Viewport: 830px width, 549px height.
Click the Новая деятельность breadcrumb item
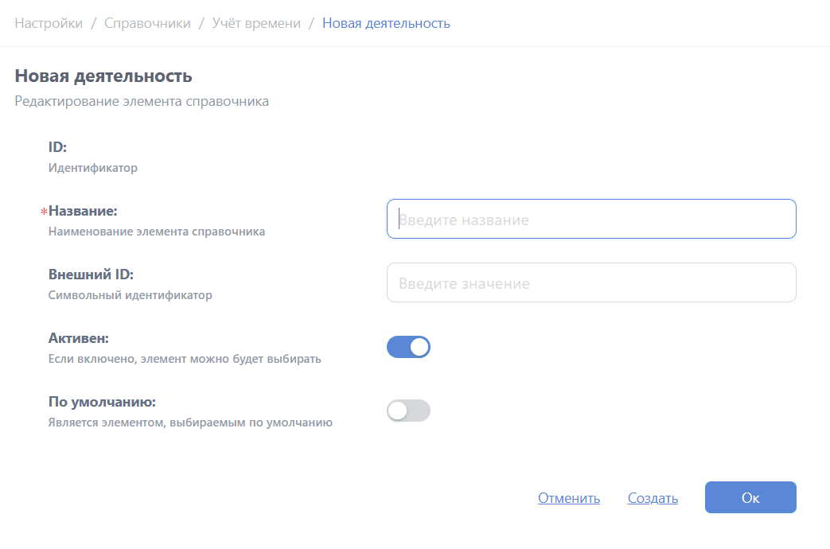click(x=386, y=23)
